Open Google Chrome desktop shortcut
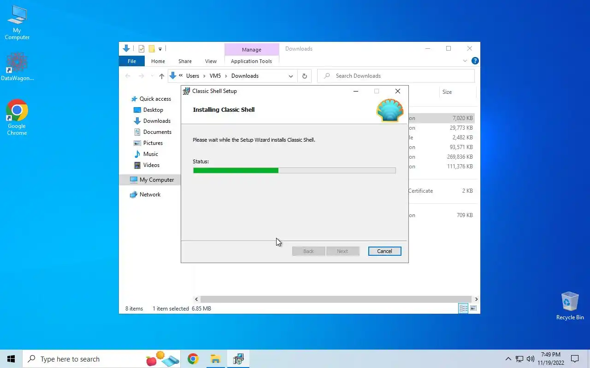 tap(17, 117)
